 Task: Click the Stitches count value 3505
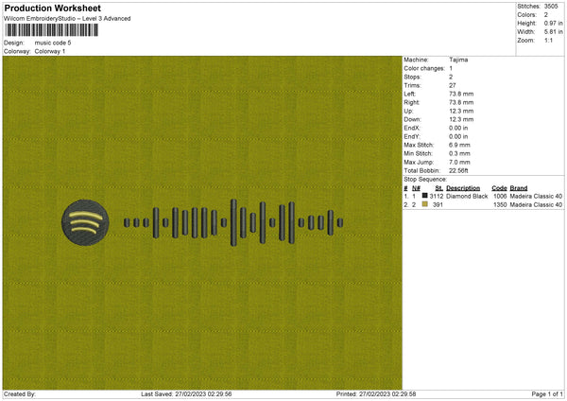pos(551,7)
